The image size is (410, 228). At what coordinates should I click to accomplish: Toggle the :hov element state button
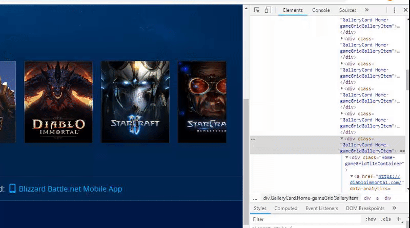(371, 219)
